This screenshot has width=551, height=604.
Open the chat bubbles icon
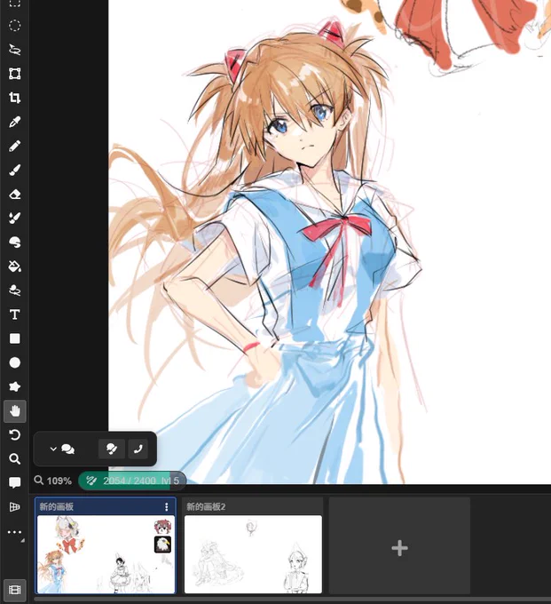67,449
